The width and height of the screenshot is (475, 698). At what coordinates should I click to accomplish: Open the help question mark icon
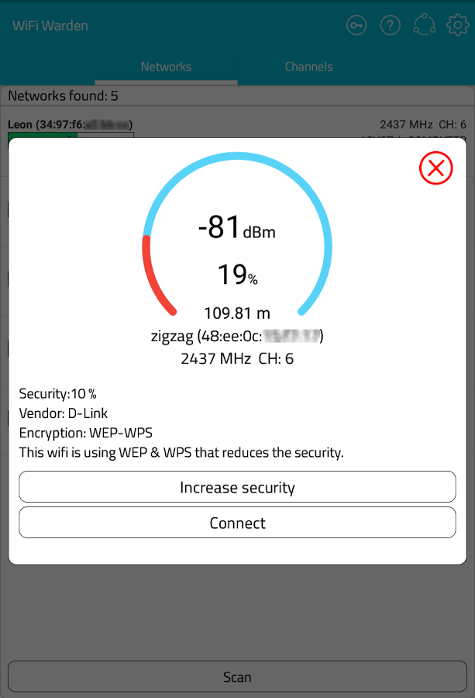tap(391, 26)
